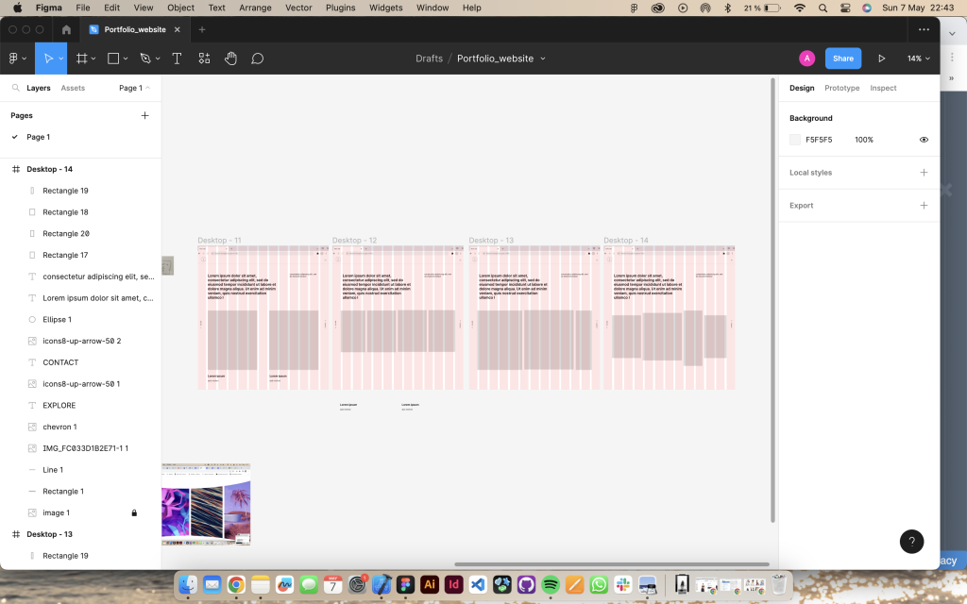The height and width of the screenshot is (604, 967).
Task: Click the background color swatch
Action: pos(795,140)
